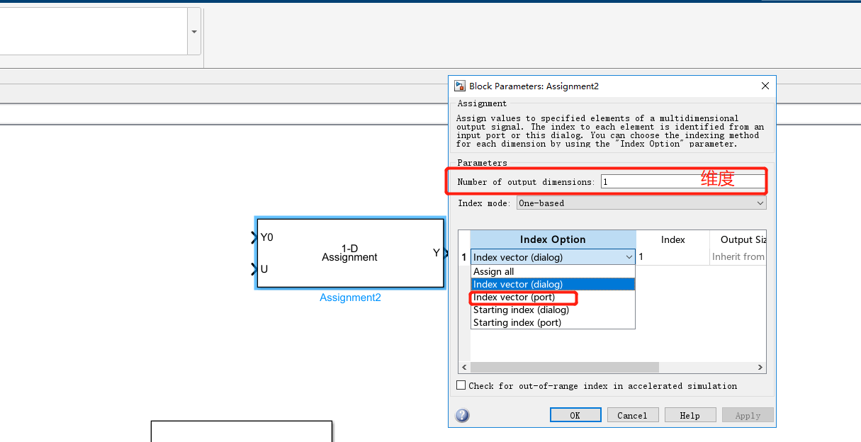Click the blue help question mark icon
This screenshot has width=861, height=442.
pos(462,416)
